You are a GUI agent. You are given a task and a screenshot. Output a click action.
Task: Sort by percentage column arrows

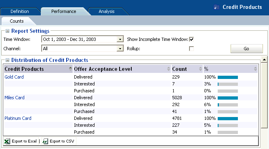tap(255, 69)
